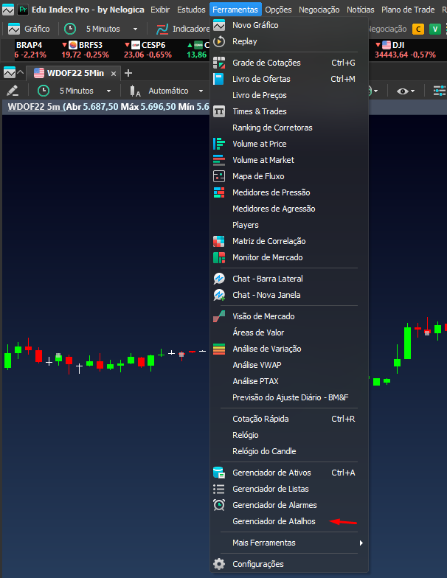This screenshot has width=447, height=578.
Task: Open Mapa de Fluxo icon
Action: click(219, 176)
